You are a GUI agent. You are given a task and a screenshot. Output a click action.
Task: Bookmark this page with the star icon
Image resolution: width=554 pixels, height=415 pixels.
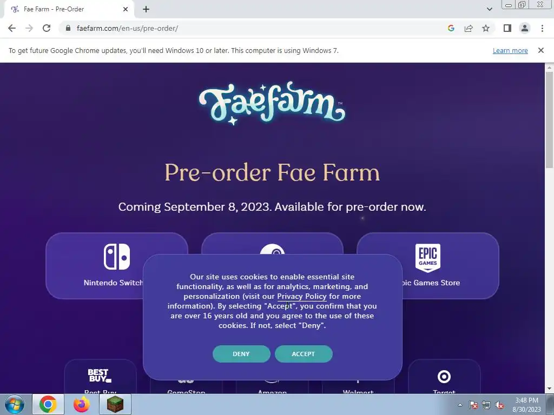click(486, 28)
